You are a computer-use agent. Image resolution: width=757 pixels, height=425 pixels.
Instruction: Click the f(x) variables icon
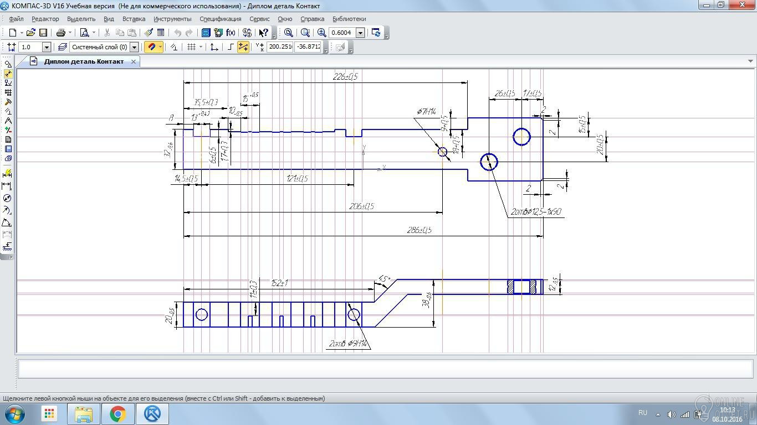point(231,33)
